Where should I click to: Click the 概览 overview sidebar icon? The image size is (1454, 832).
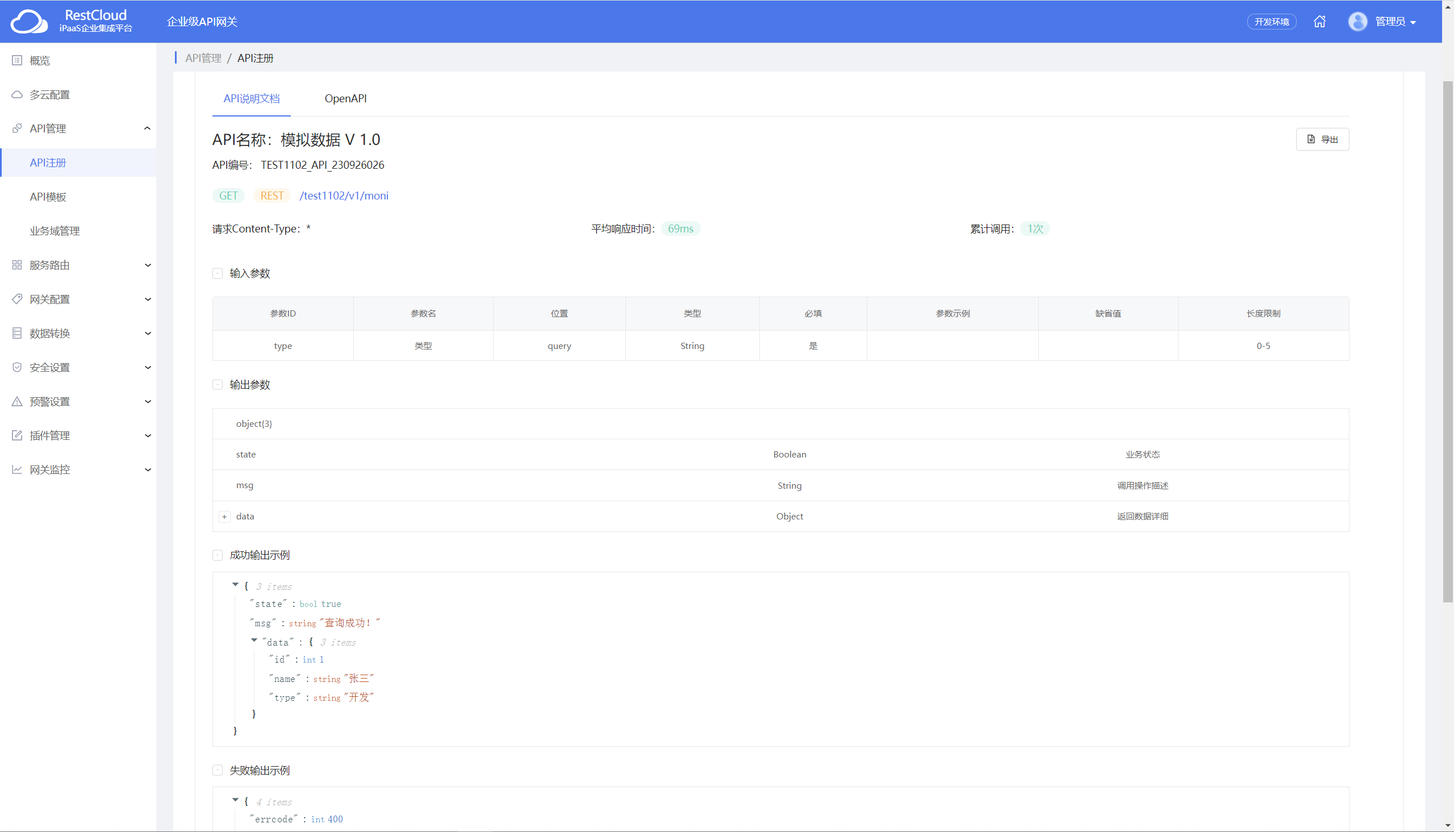pos(17,61)
